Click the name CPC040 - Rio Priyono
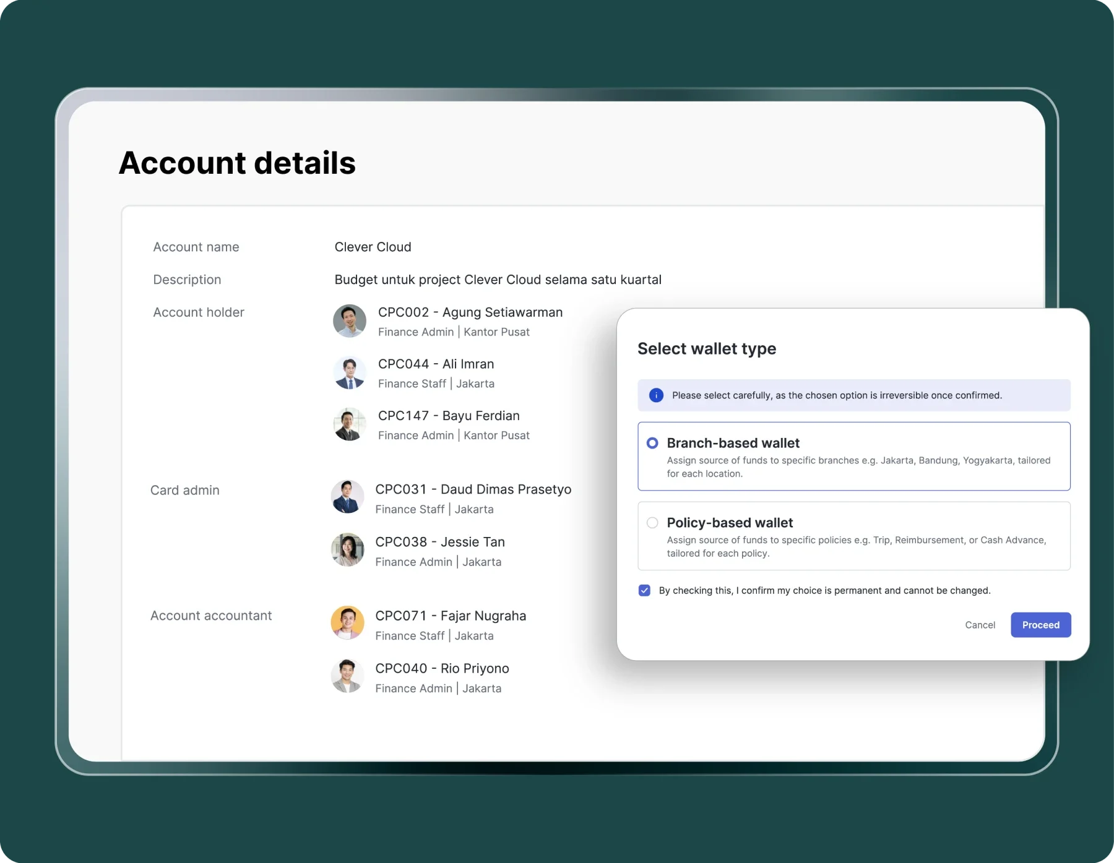1114x863 pixels. pos(442,668)
